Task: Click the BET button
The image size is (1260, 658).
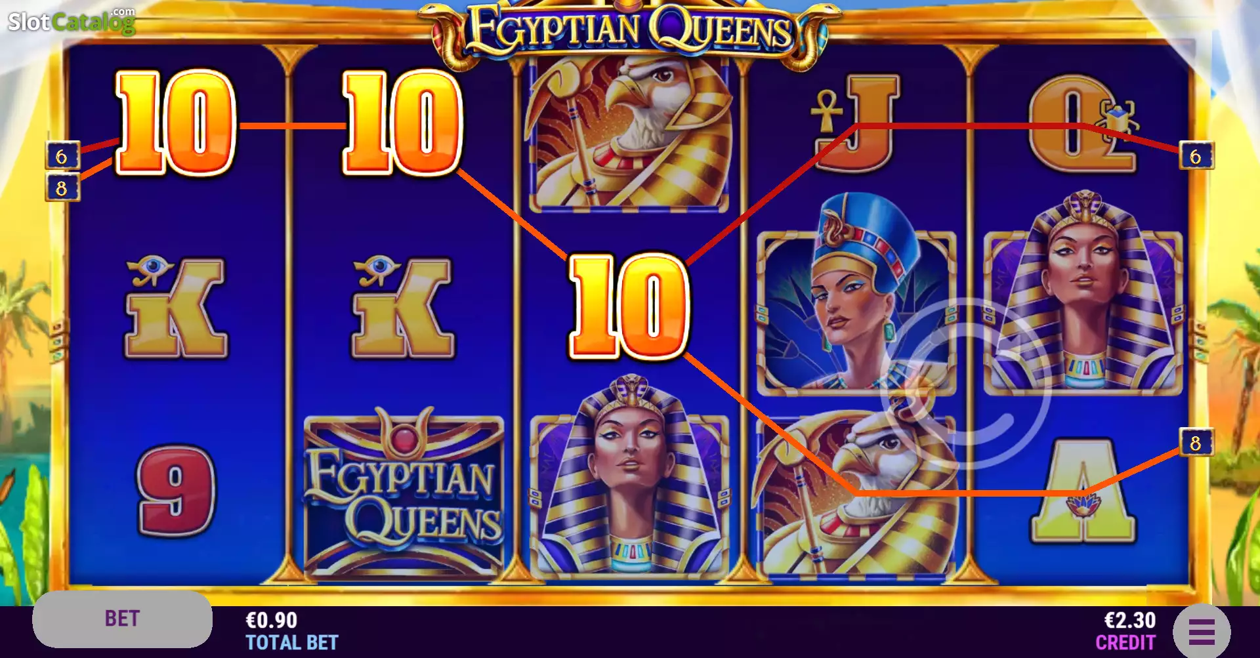Action: (x=122, y=619)
